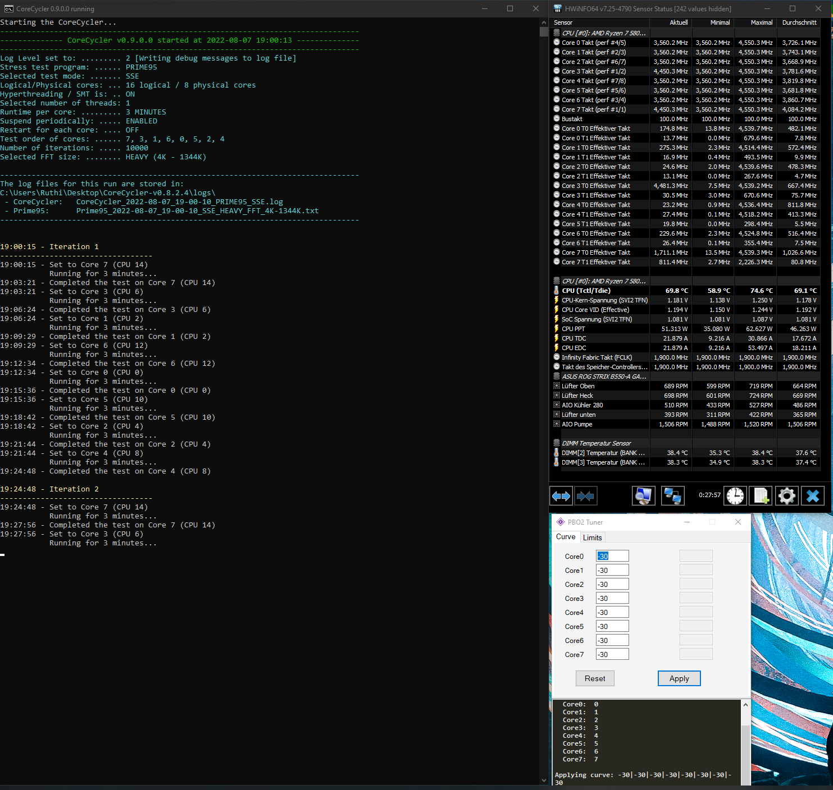Select the CPU-Kern-Spannung (SVI2 TFN) row
Viewport: 833px width, 790px height.
coord(685,300)
